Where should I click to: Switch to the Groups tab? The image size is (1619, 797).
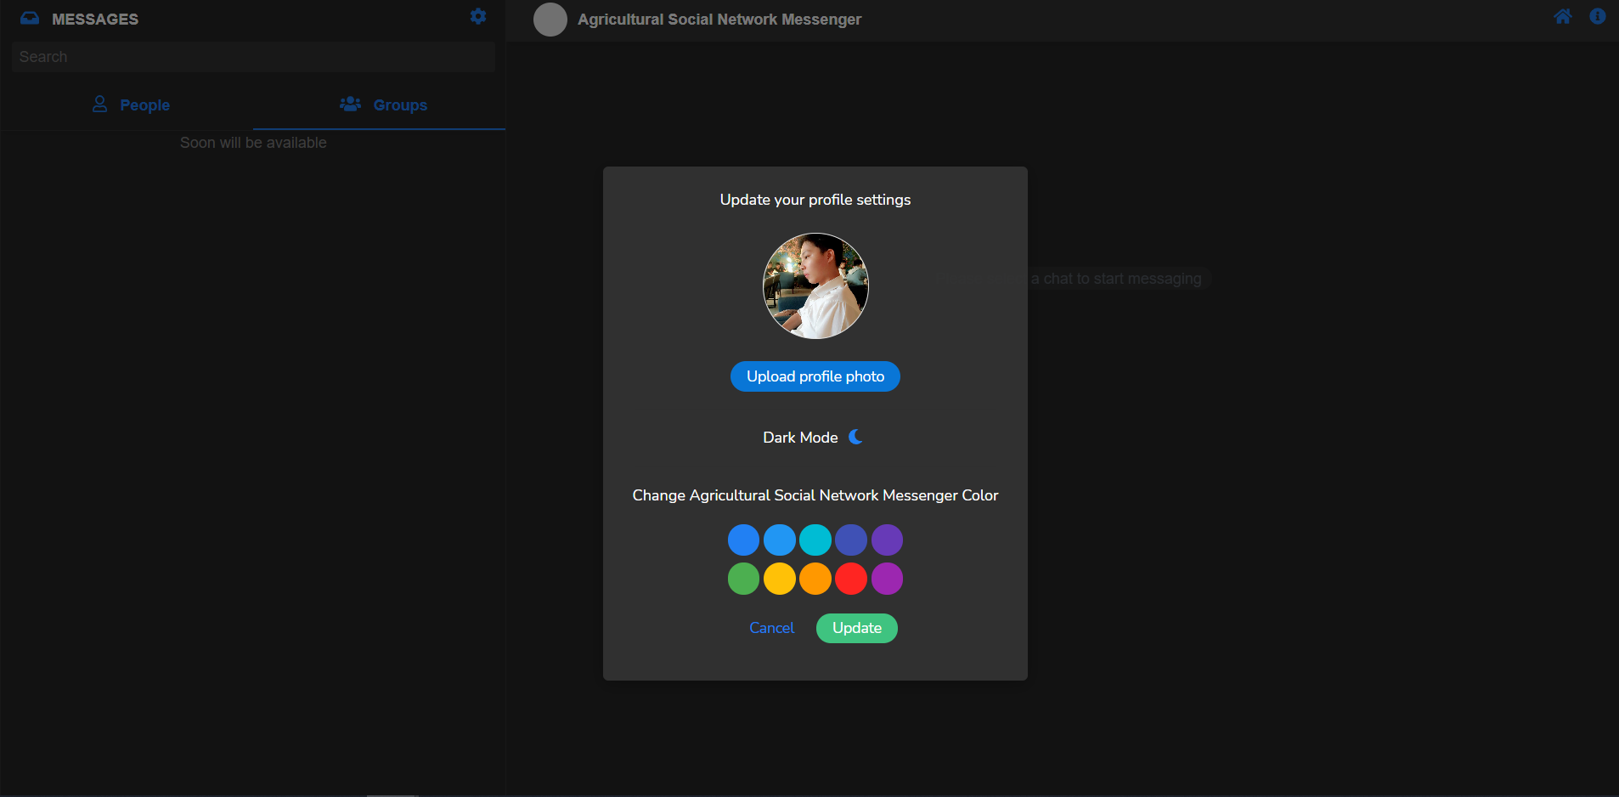(x=399, y=105)
